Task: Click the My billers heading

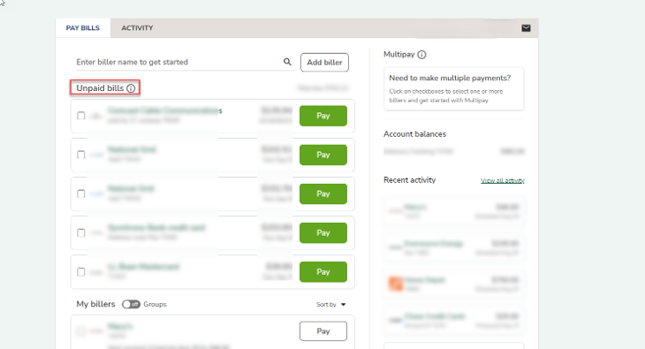Action: [95, 304]
